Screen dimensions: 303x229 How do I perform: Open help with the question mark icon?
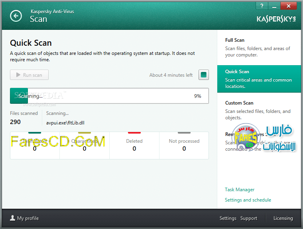pyautogui.click(x=262, y=6)
